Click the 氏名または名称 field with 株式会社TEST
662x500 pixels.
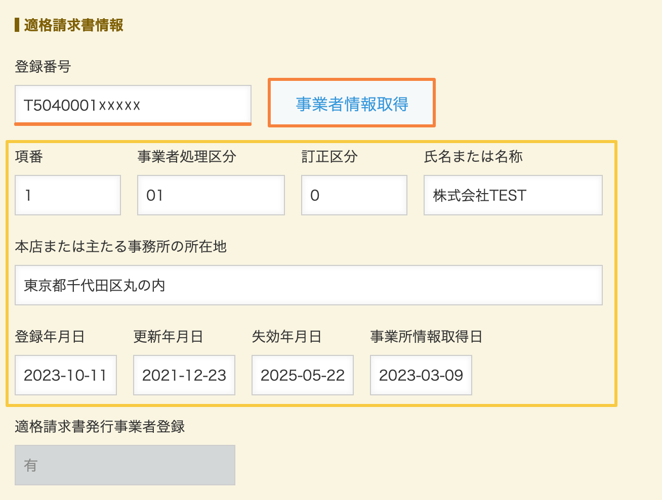point(513,195)
